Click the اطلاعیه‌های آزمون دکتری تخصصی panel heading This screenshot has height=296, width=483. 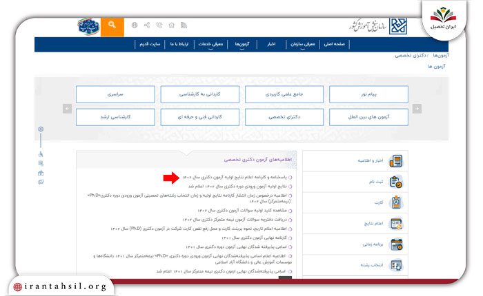pyautogui.click(x=258, y=160)
